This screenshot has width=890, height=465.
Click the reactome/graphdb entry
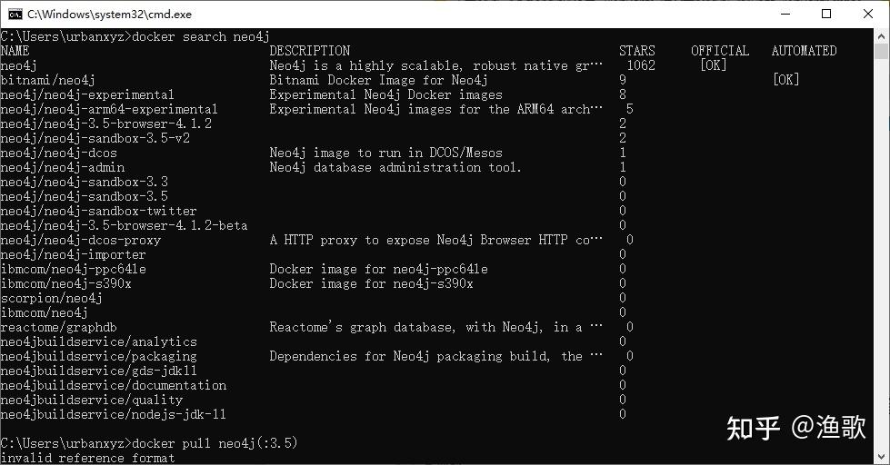point(58,327)
